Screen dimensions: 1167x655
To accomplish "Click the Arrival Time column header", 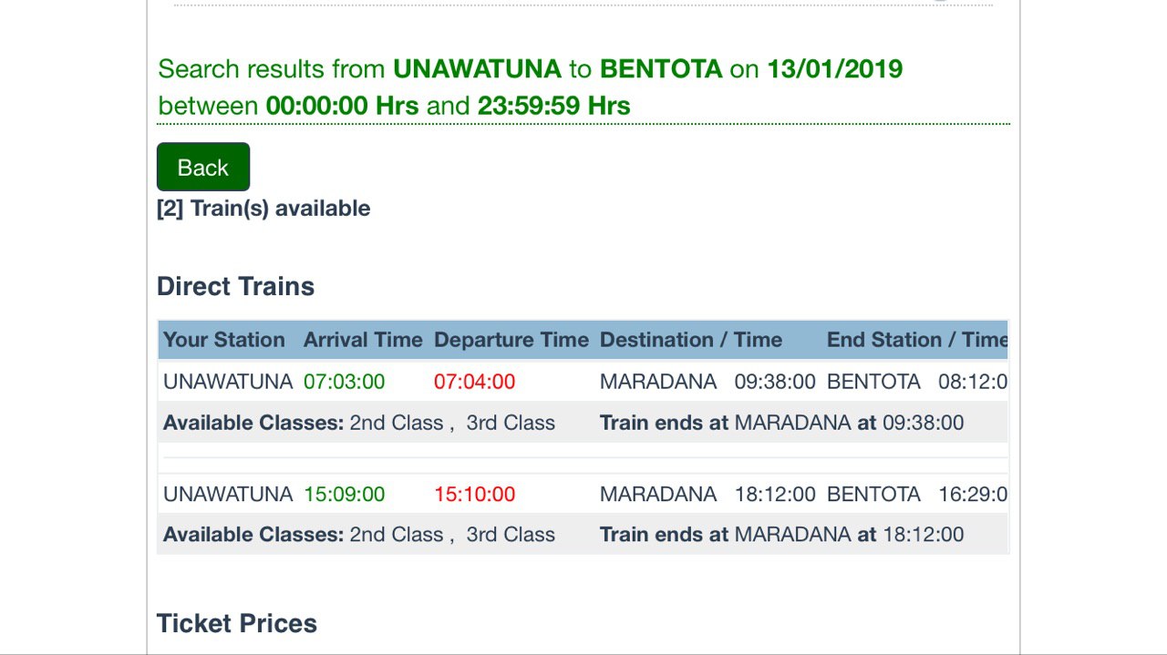I will click(x=363, y=340).
